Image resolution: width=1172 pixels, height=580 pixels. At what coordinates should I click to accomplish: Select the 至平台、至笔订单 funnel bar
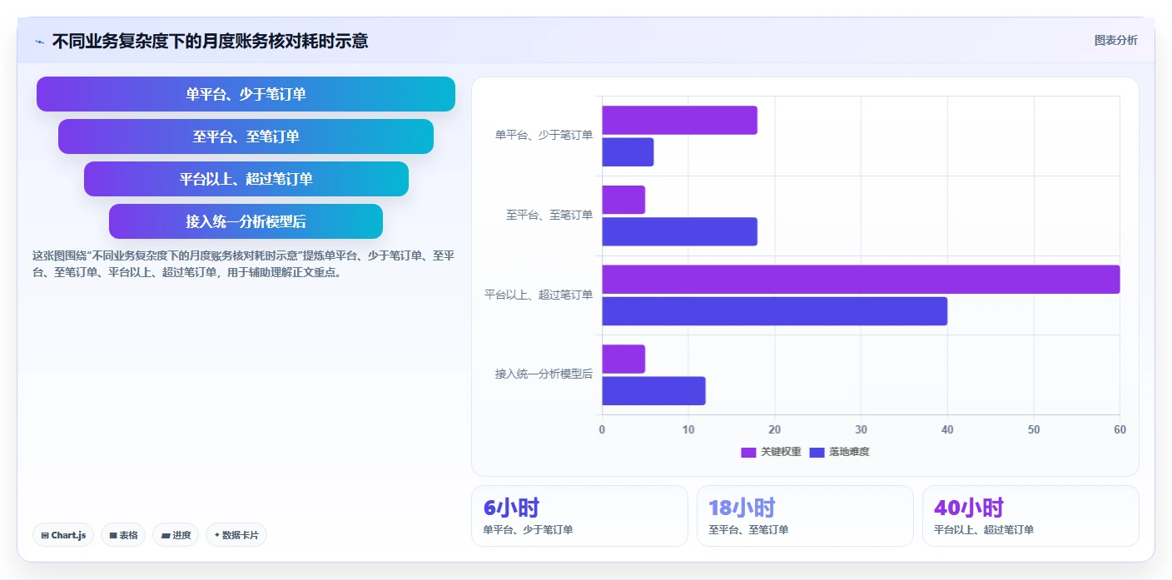(246, 136)
